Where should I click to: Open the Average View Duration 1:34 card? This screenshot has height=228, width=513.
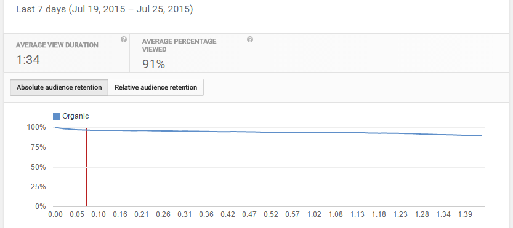(67, 53)
